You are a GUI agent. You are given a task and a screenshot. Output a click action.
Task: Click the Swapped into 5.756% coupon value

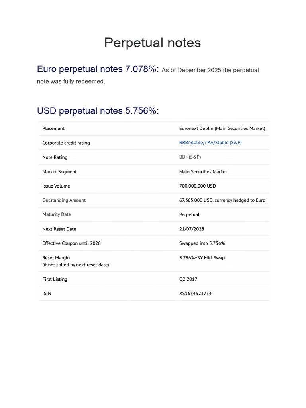pos(202,243)
